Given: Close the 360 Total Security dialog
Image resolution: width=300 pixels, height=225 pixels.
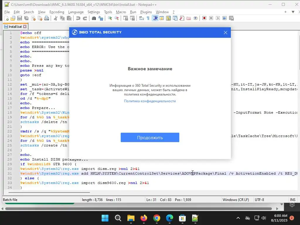Looking at the screenshot, I should point(226,33).
